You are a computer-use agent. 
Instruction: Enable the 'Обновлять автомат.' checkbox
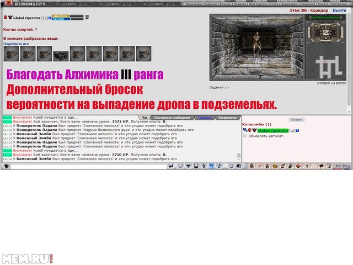(245, 136)
